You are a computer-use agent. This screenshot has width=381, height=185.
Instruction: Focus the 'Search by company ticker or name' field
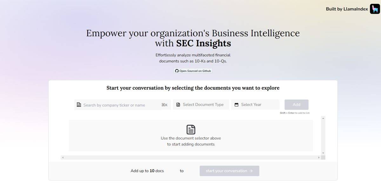(x=123, y=105)
